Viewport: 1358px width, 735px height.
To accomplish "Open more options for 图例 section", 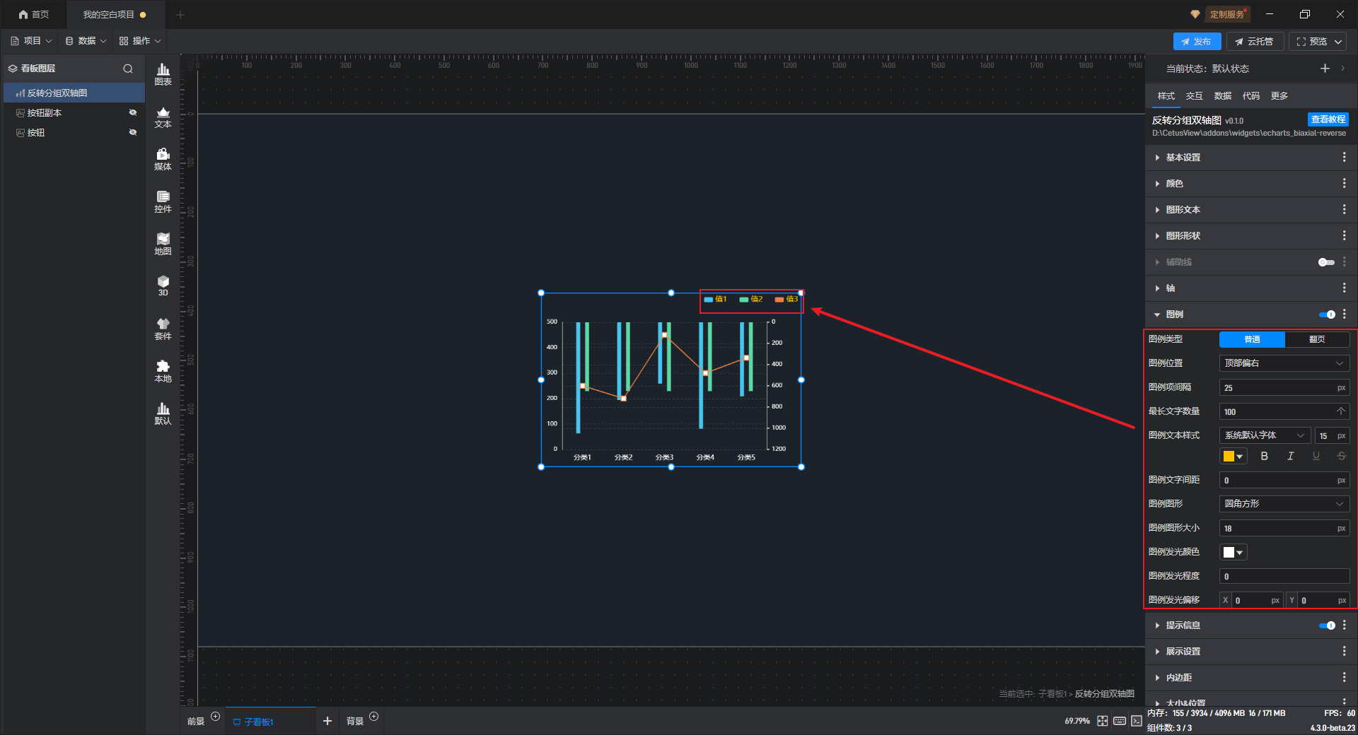I will (1344, 314).
